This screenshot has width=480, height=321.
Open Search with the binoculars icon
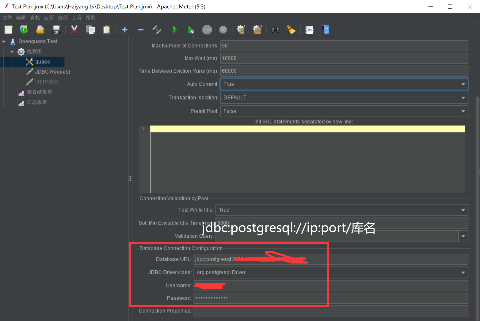tap(275, 30)
